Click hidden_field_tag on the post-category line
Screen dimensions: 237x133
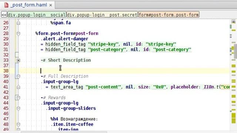click(66, 50)
